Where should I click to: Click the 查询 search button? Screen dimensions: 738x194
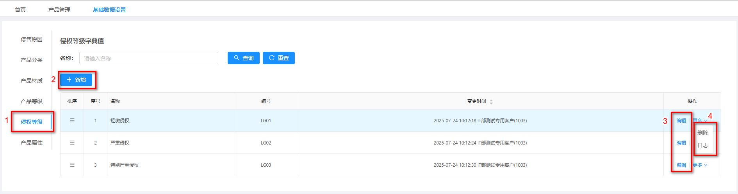coord(244,58)
